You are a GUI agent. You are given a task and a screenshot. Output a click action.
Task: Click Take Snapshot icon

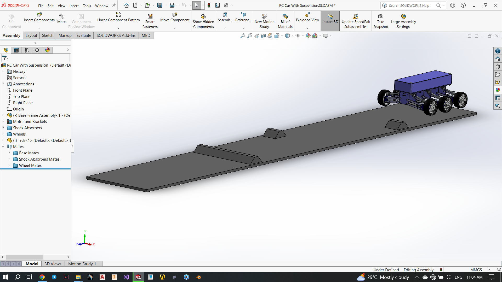pyautogui.click(x=380, y=17)
